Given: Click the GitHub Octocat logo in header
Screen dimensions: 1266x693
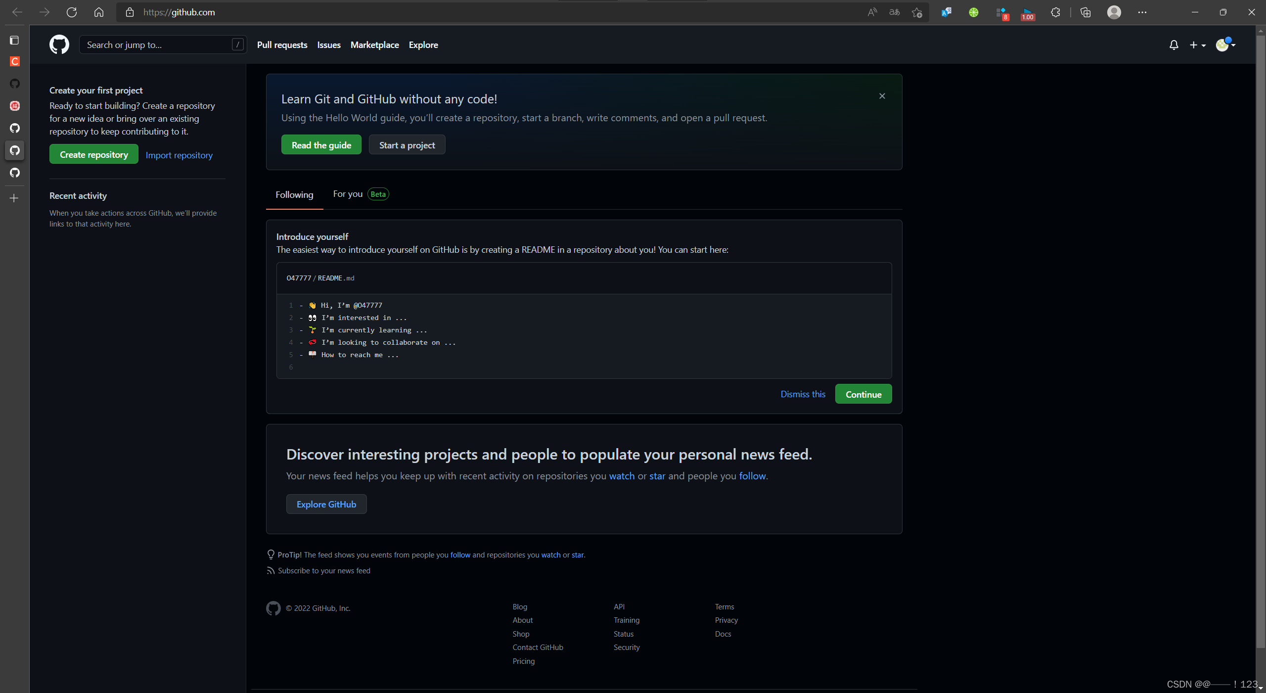Looking at the screenshot, I should pos(59,45).
